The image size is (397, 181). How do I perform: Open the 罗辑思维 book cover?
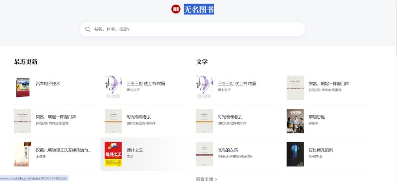[x=295, y=121]
